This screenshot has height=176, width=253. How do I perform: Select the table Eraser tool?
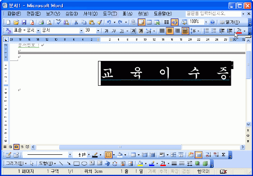[16, 155]
